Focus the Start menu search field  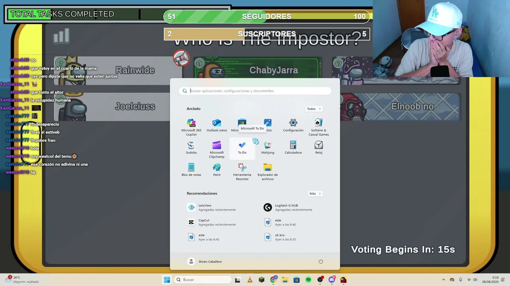(x=255, y=91)
